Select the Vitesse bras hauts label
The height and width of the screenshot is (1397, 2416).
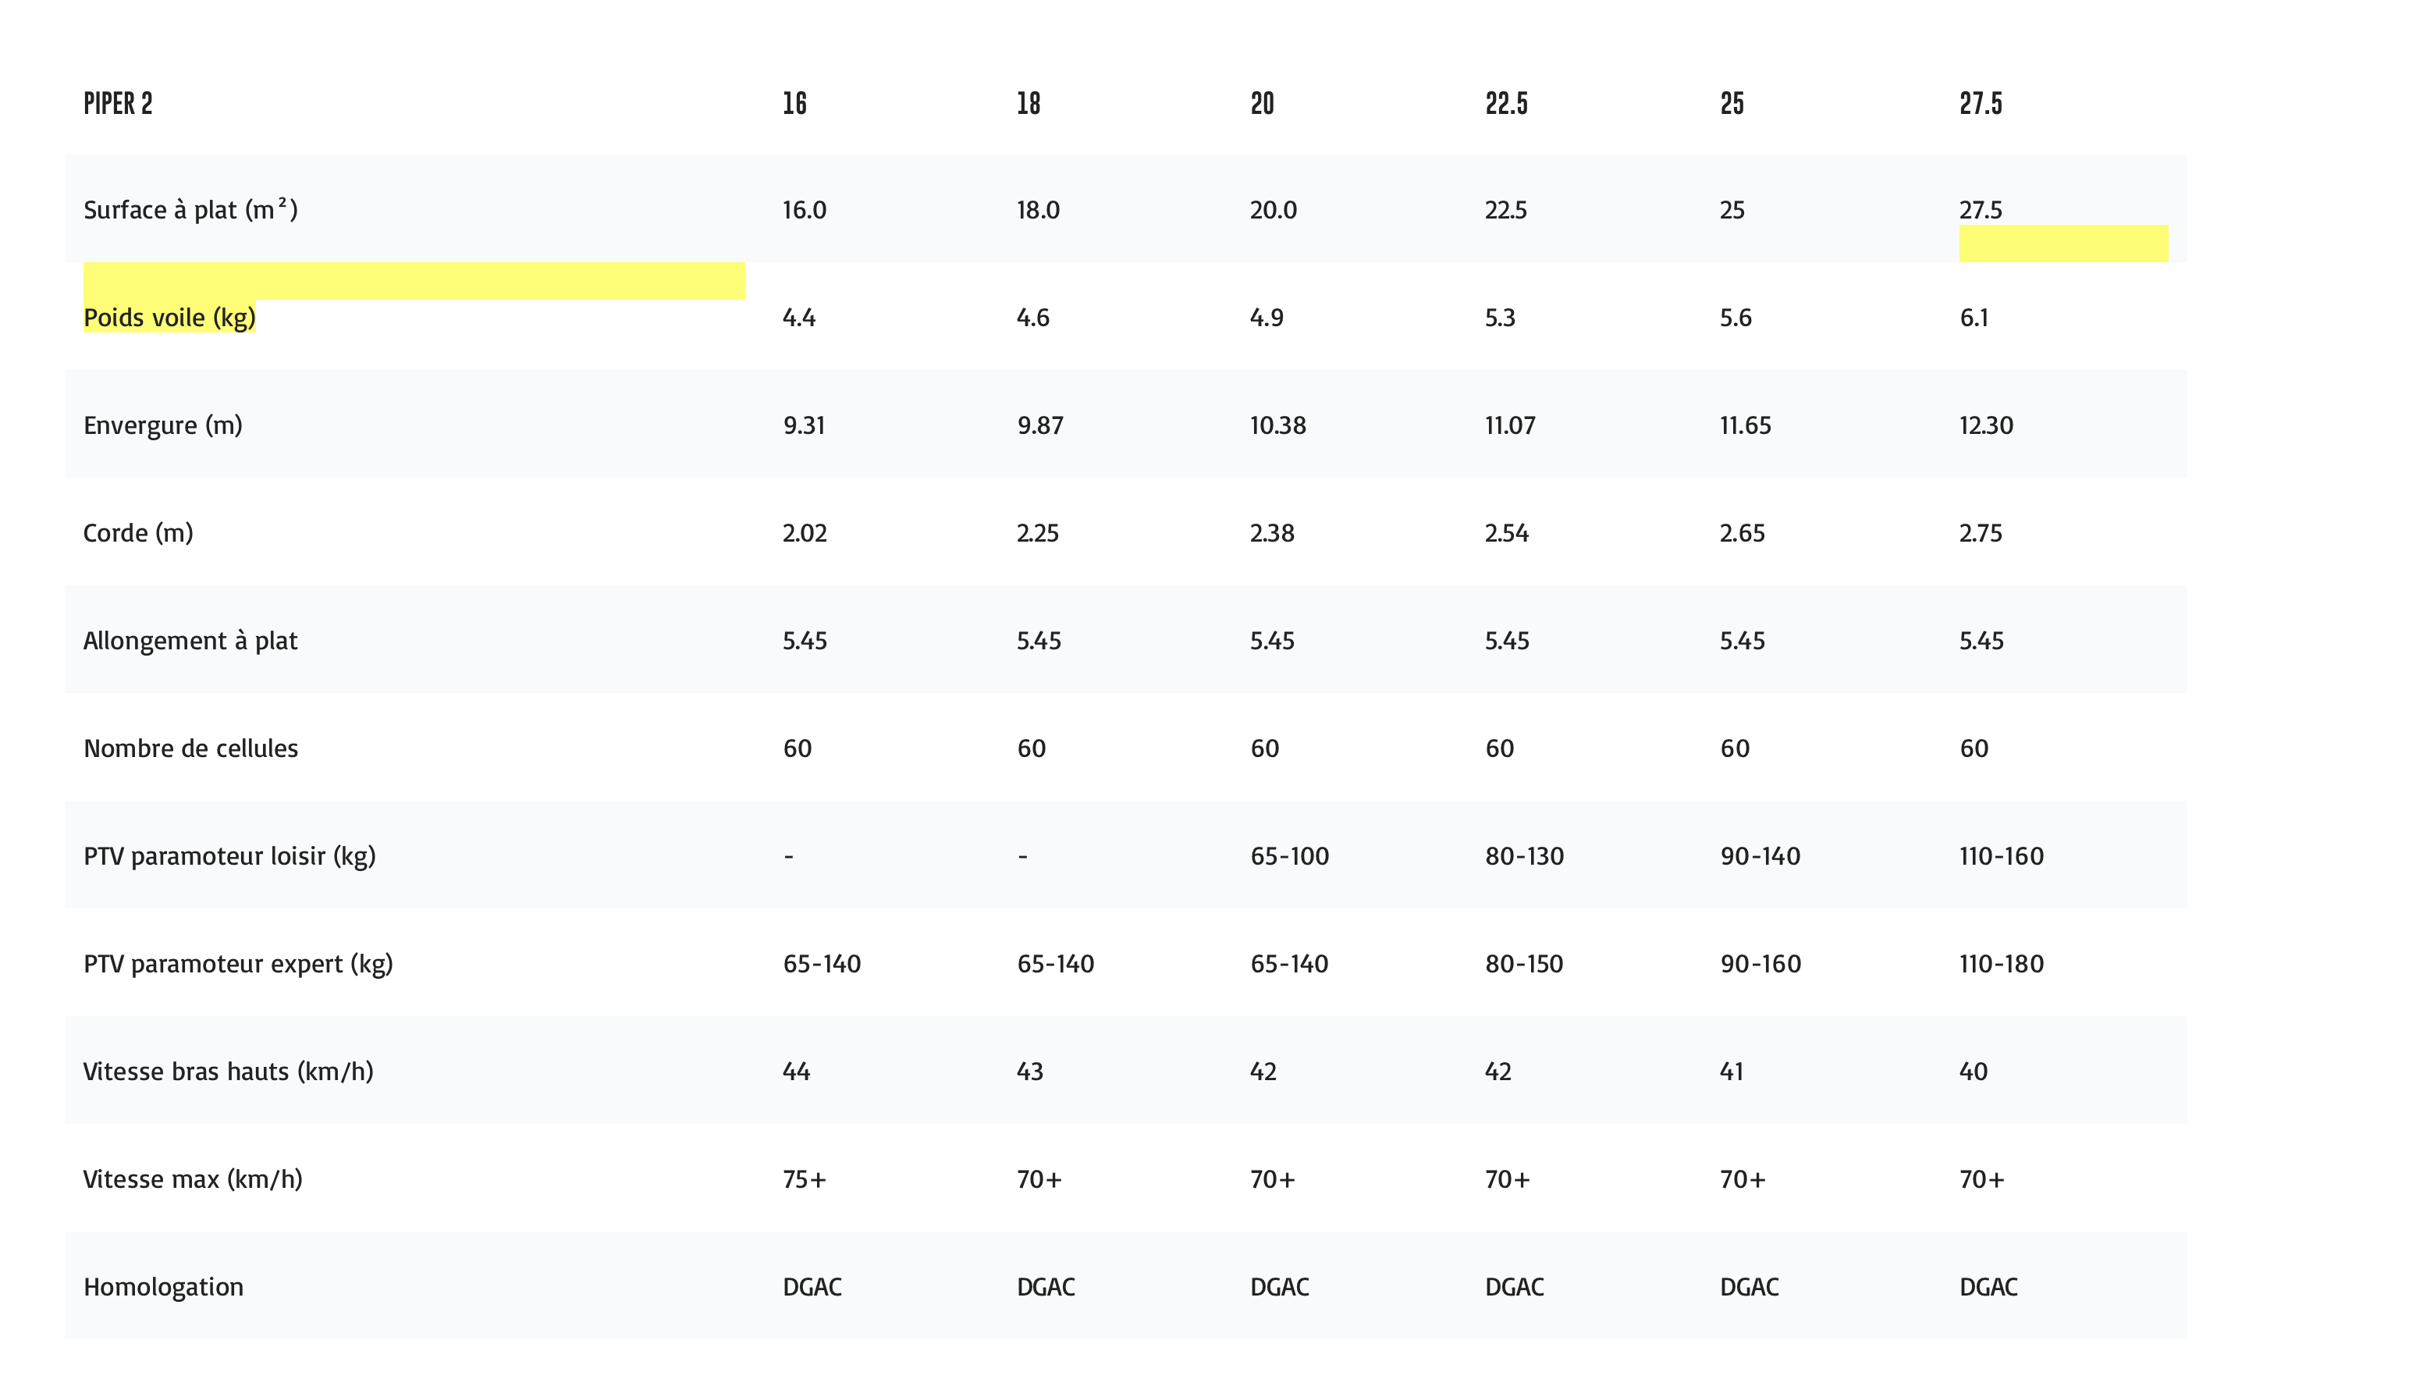click(x=228, y=1071)
